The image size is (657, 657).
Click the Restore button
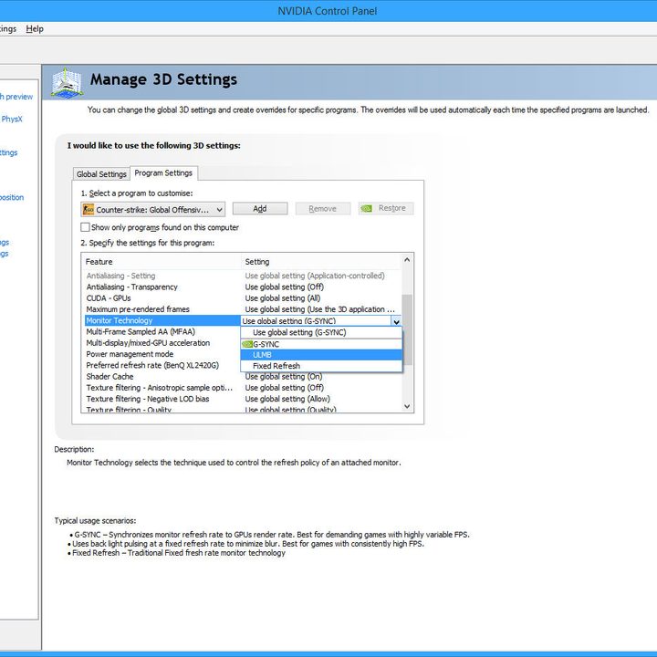pos(386,208)
